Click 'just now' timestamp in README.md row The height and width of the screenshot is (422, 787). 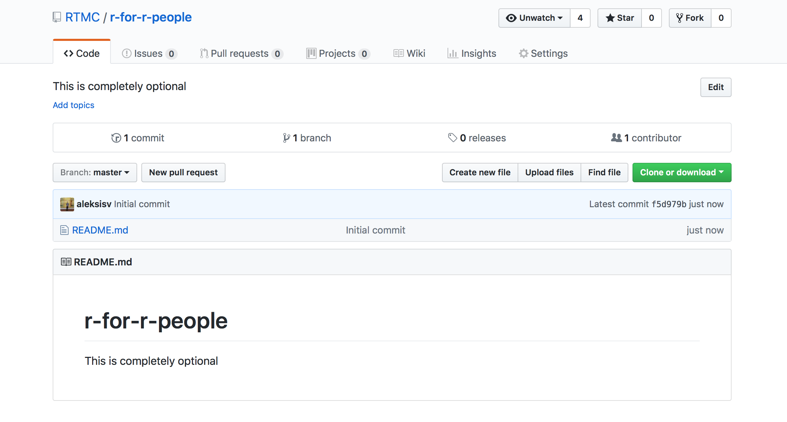coord(705,230)
